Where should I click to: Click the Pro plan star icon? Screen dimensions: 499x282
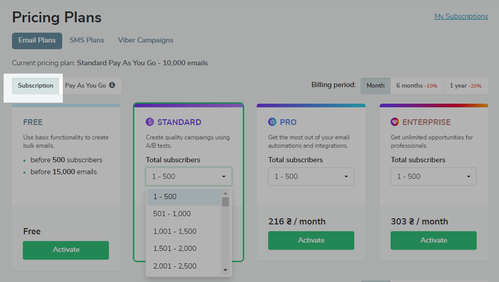pyautogui.click(x=272, y=122)
